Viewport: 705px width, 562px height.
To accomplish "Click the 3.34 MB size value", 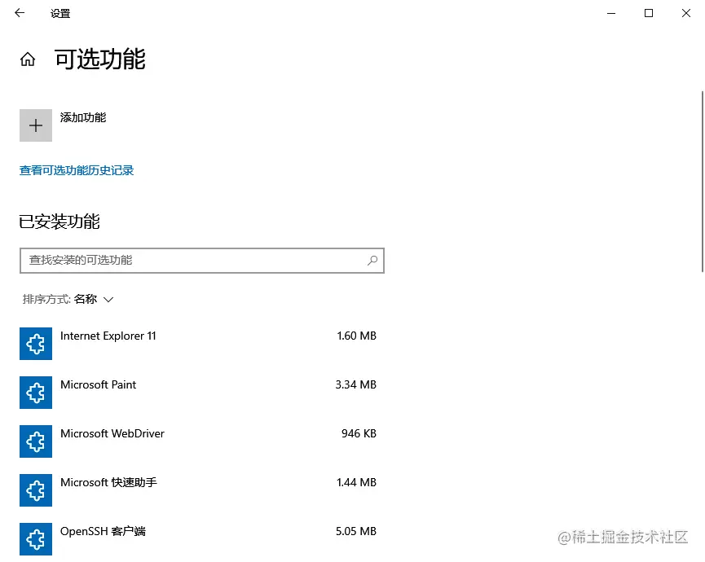I will point(355,384).
